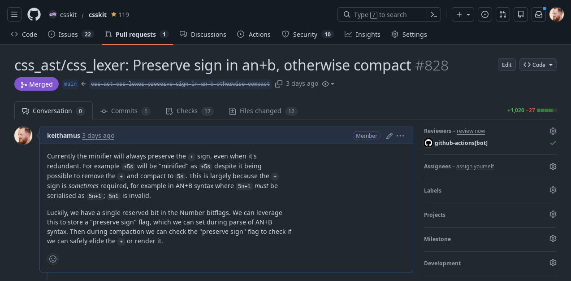
Task: Add emoji reaction to comment
Action: click(53, 259)
